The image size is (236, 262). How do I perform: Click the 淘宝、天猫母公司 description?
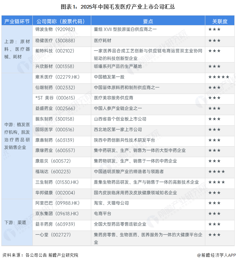pos(111,203)
